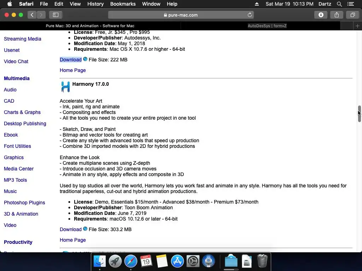Go back with Safari's back arrow

(32, 15)
